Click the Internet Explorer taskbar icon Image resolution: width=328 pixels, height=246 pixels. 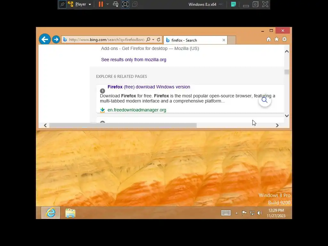(51, 213)
